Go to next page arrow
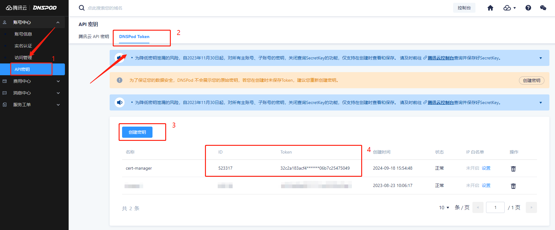The height and width of the screenshot is (230, 555). click(x=531, y=207)
